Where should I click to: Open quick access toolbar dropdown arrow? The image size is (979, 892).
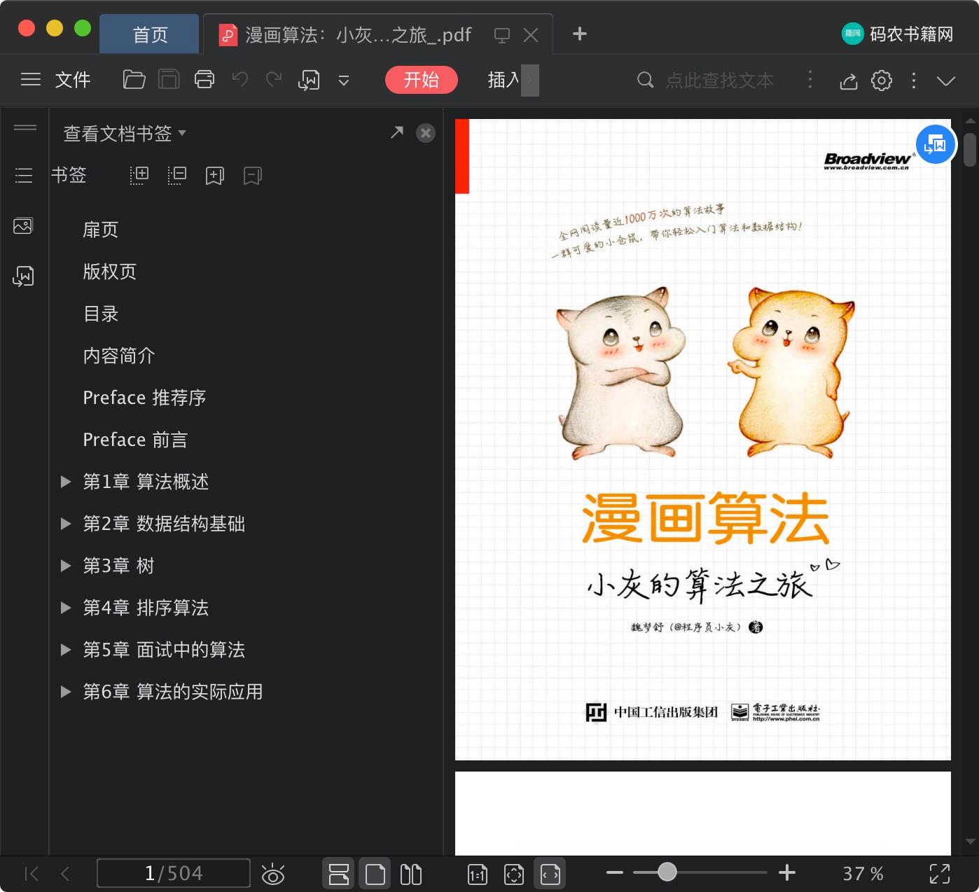point(344,81)
